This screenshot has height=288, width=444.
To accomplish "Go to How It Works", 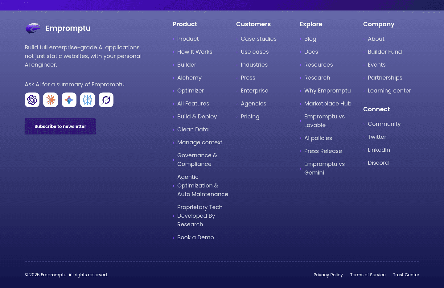I will pos(195,52).
